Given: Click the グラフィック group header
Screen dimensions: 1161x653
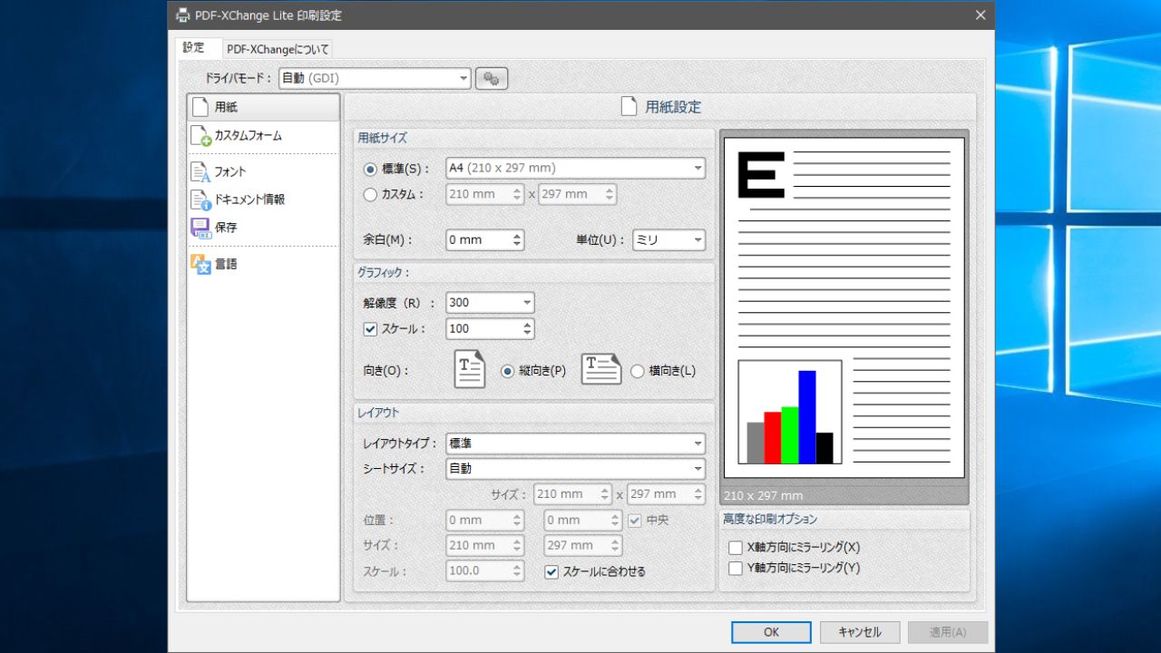Looking at the screenshot, I should 534,272.
